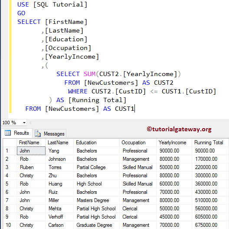Place cursor on 'USE [SQL Tutorial]' line
Image resolution: width=229 pixels, height=229 pixels.
coord(52,4)
